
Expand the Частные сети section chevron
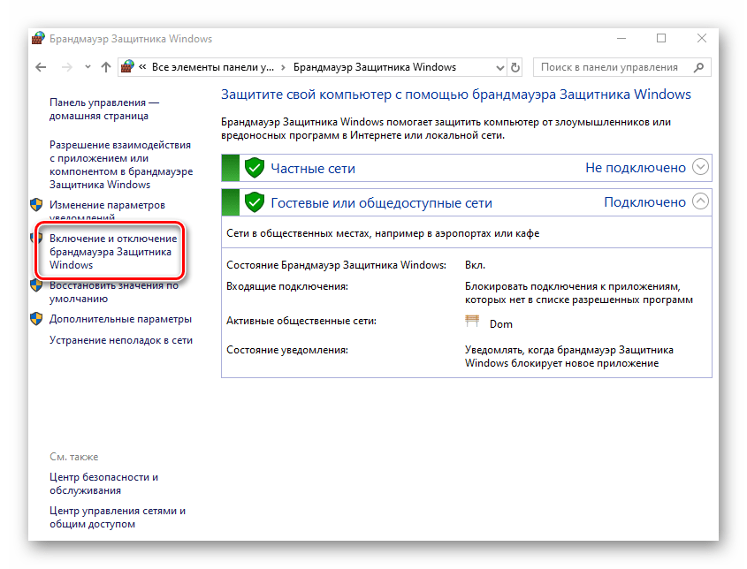[701, 167]
